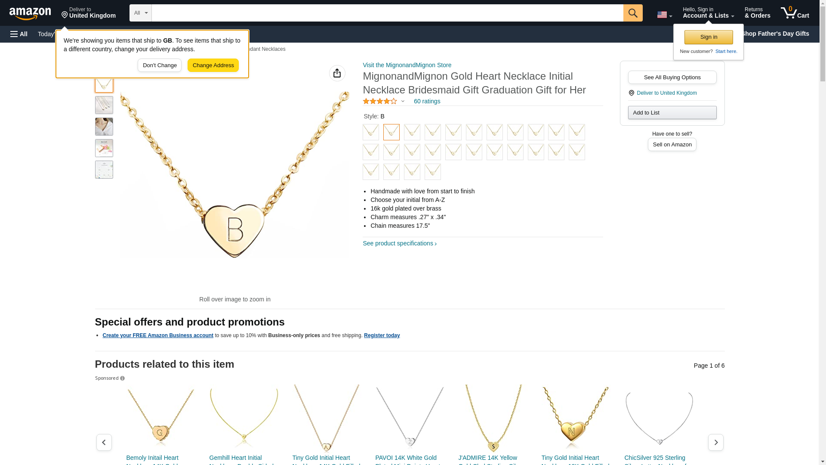Viewport: 826px width, 465px height.
Task: Select the last style swatch in bottom row
Action: point(432,172)
